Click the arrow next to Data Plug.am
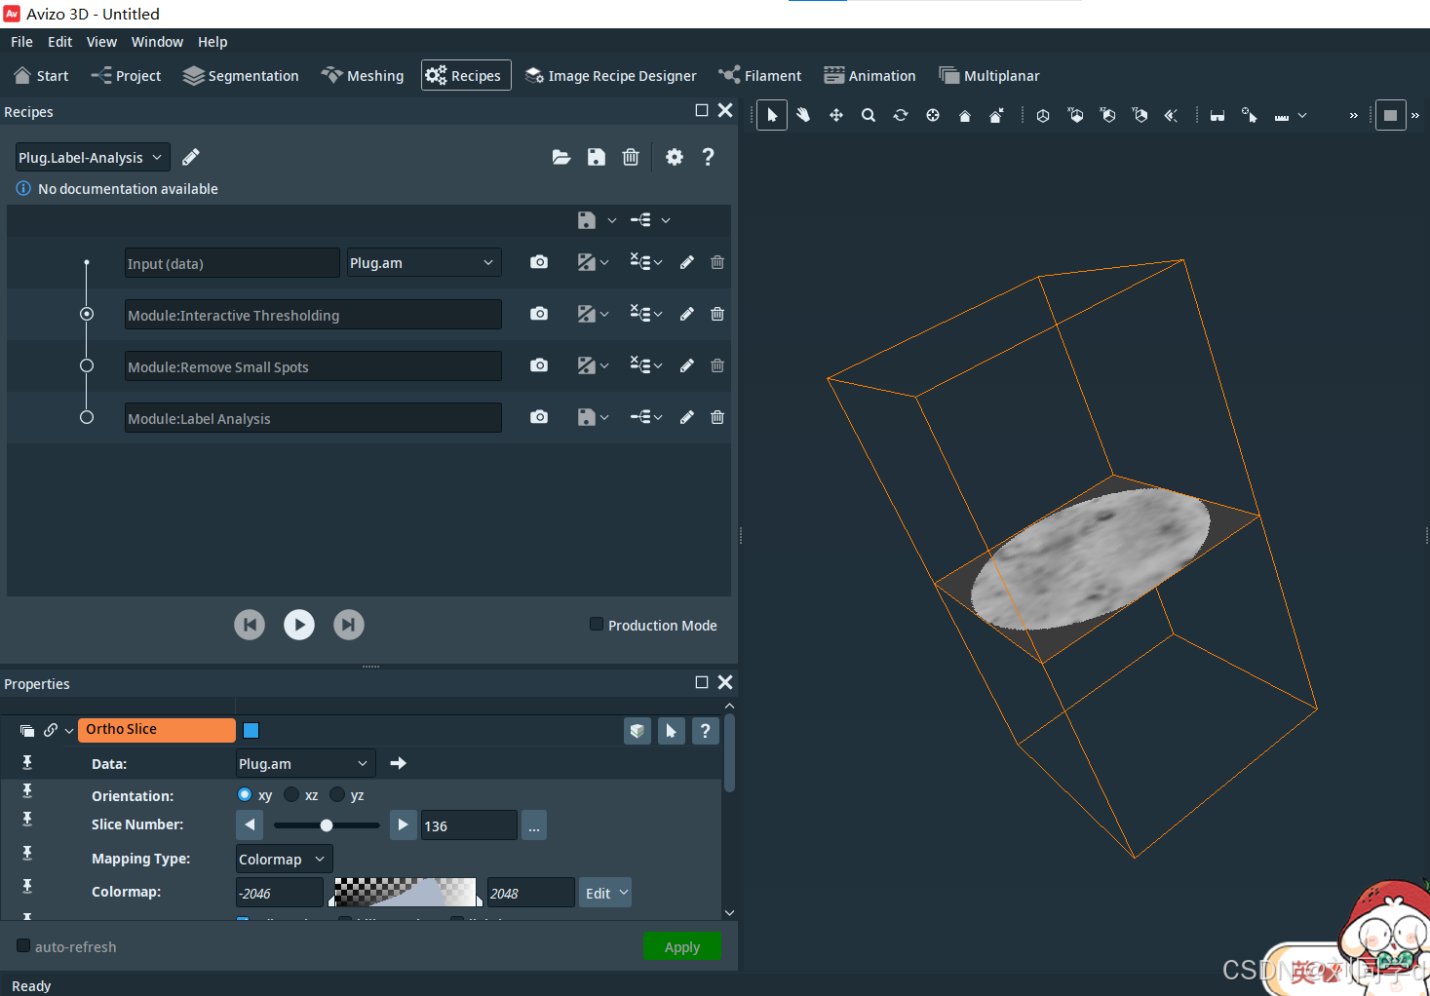 click(x=398, y=763)
